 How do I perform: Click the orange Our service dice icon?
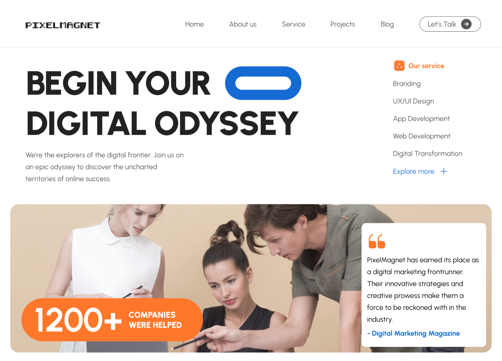399,66
